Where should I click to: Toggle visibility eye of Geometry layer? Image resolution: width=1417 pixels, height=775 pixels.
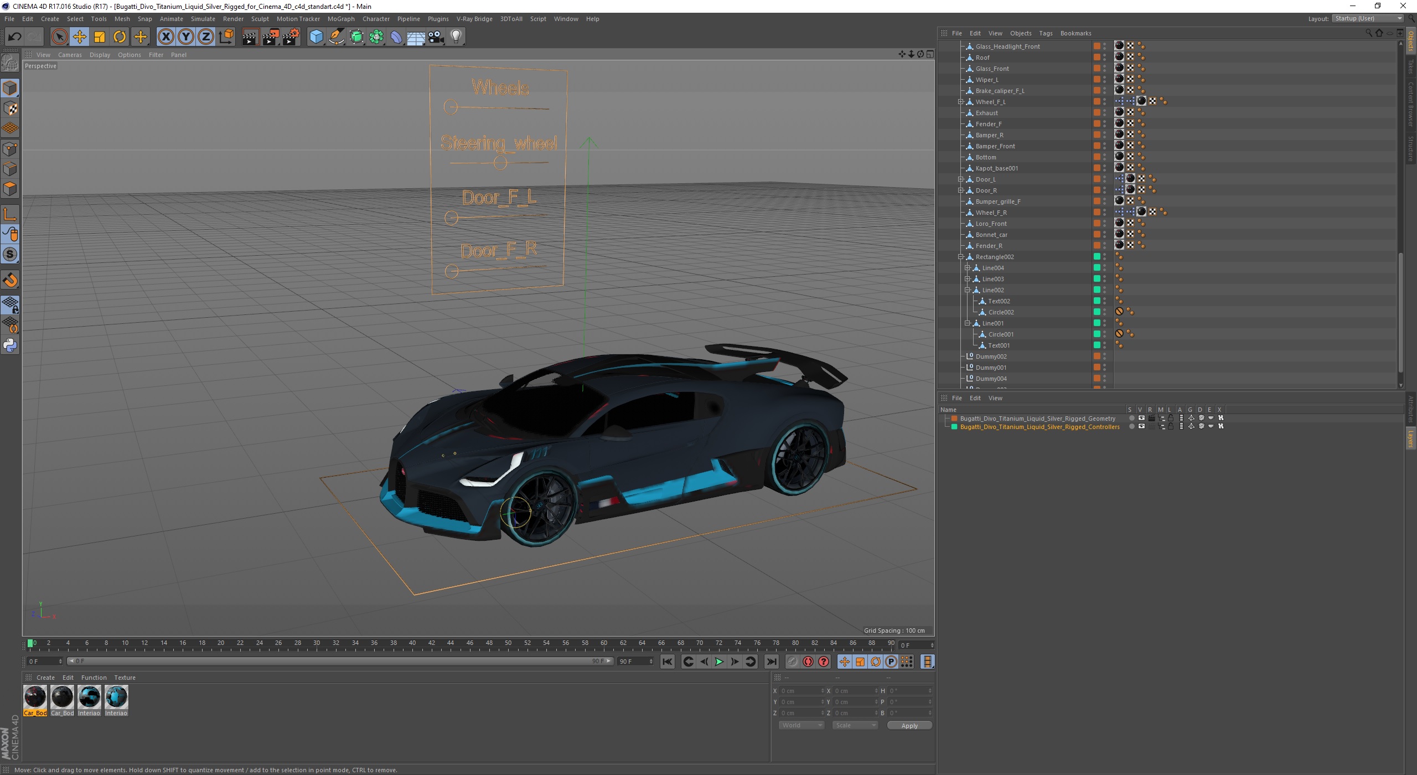pyautogui.click(x=1141, y=418)
